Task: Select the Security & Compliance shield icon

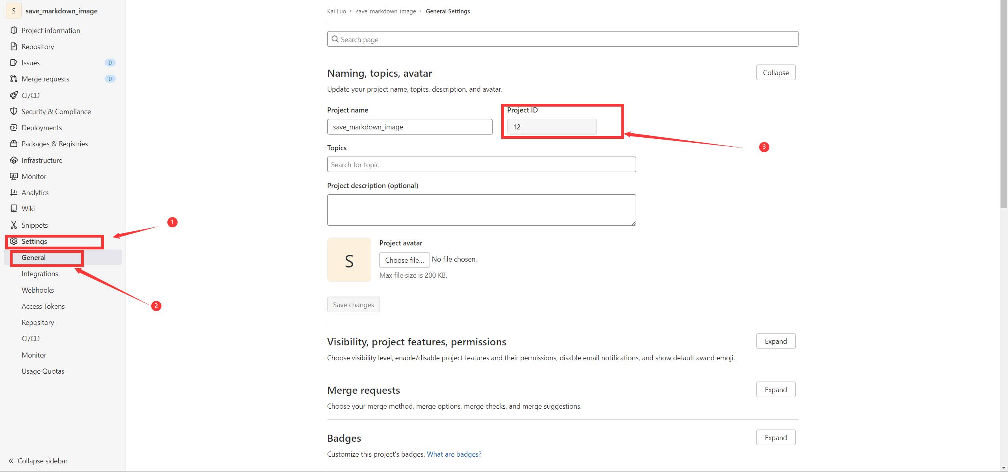Action: pyautogui.click(x=14, y=111)
